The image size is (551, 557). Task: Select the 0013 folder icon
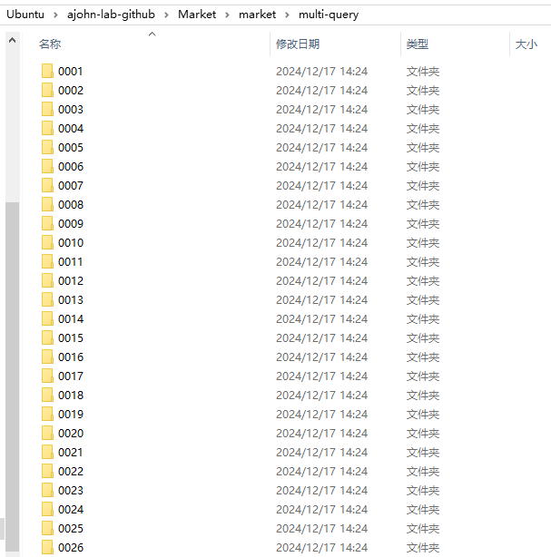(47, 299)
